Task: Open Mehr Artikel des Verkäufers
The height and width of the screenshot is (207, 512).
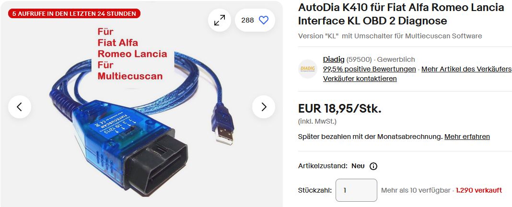Action: coord(466,69)
